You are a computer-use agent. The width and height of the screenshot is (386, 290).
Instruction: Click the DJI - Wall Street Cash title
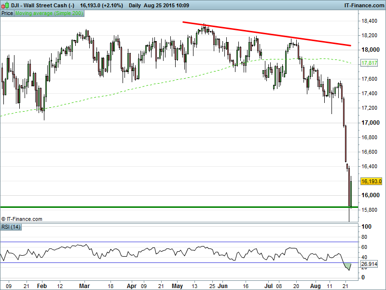click(42, 5)
